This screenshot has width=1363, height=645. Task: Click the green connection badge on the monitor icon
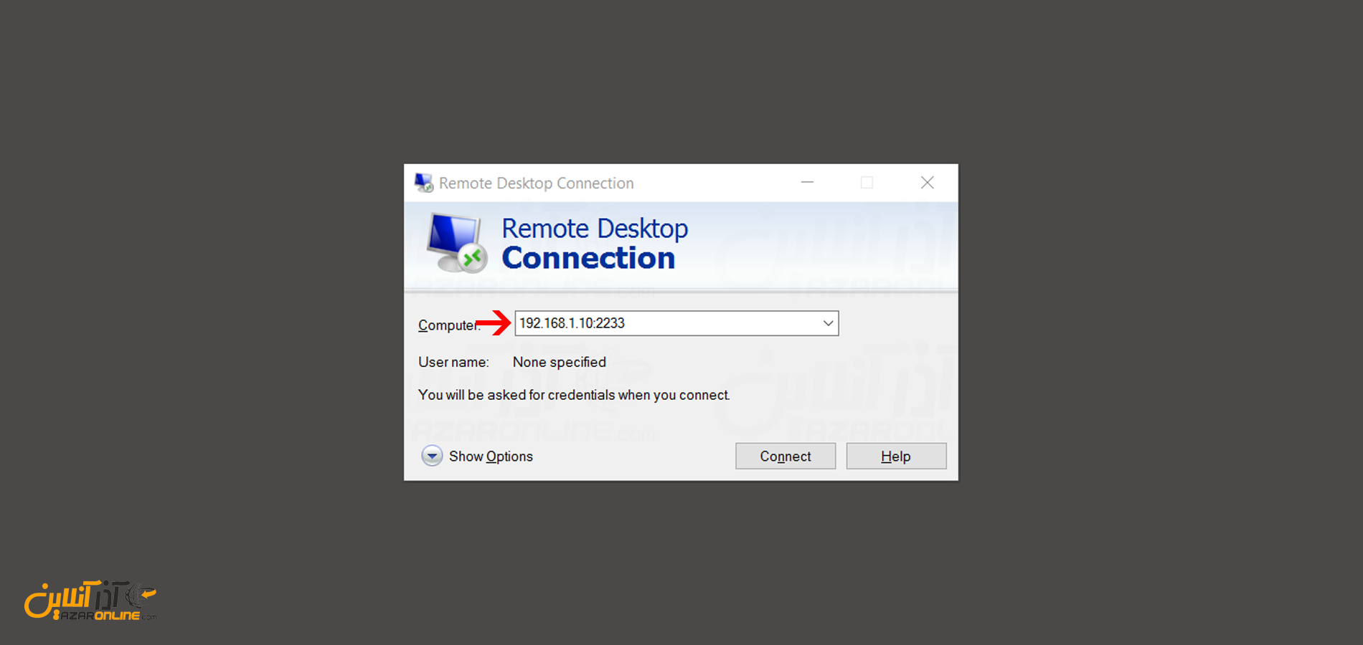coord(473,258)
